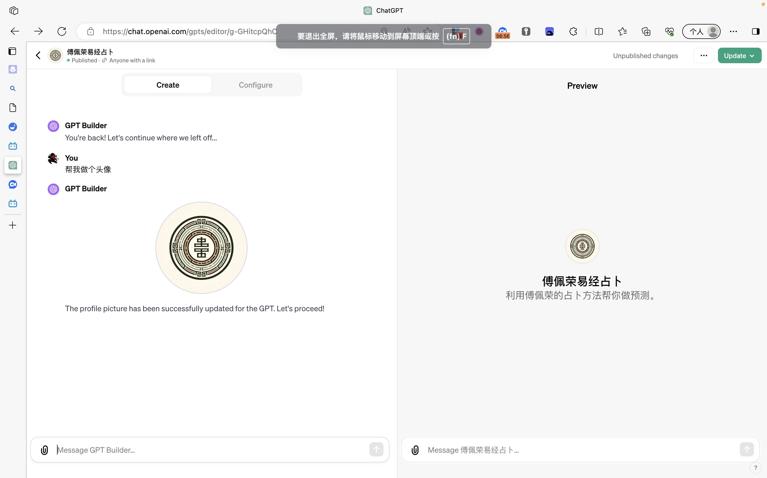Click the help question mark button

(755, 468)
